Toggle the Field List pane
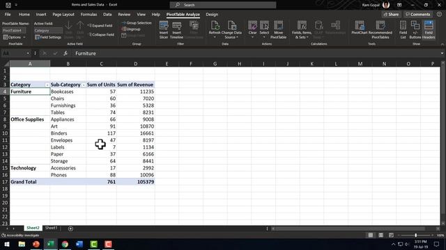Screen dimensions: 446x250 click(403, 29)
